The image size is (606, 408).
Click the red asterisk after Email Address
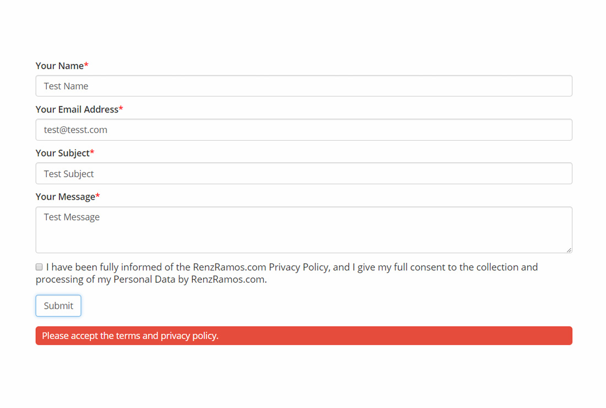tap(121, 108)
